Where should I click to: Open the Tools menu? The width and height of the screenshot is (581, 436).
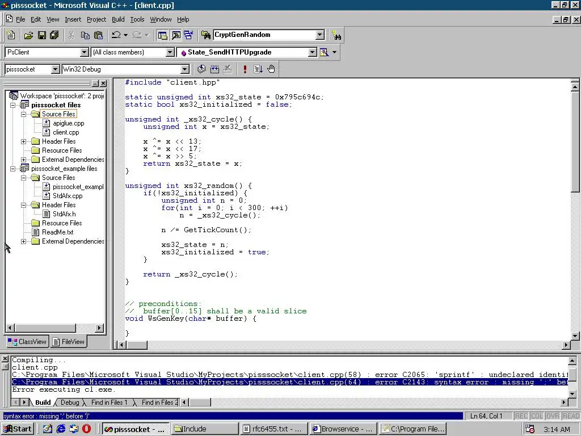(137, 19)
